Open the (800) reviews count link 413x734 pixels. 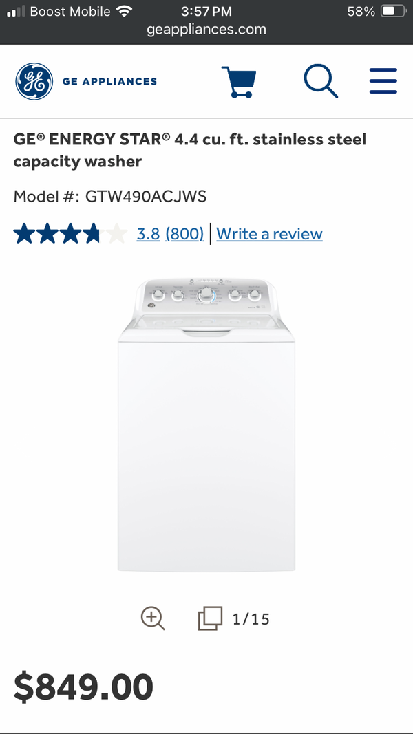click(x=184, y=233)
